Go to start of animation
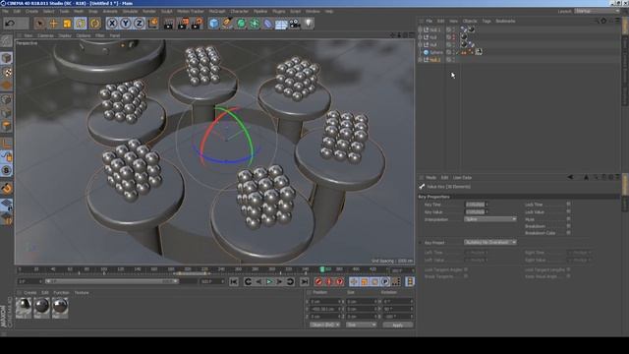The height and width of the screenshot is (354, 629). click(234, 282)
